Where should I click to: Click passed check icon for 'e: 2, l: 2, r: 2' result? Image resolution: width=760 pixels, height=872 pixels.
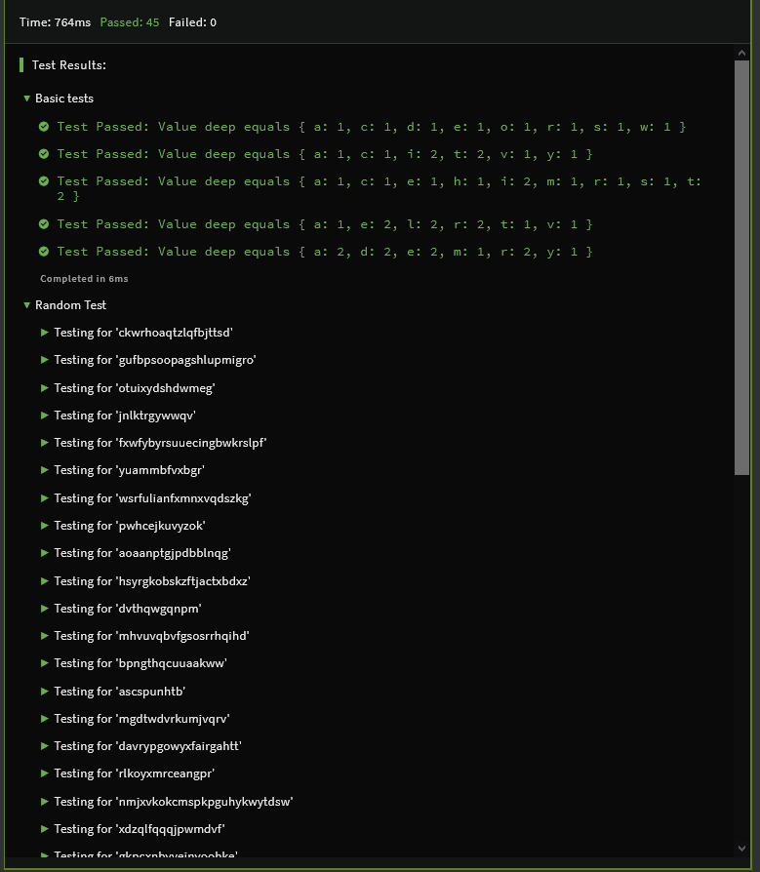point(44,224)
